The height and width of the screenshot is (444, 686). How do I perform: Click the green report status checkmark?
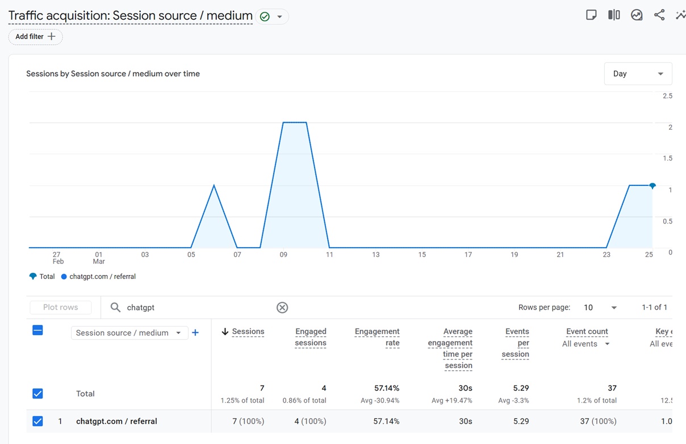[x=265, y=16]
